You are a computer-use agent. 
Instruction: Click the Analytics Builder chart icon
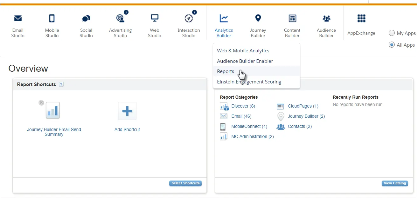point(224,18)
